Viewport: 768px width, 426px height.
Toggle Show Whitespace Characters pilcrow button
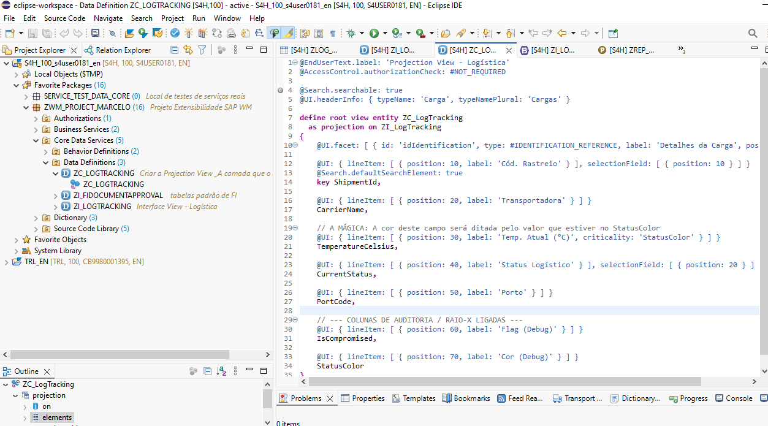(333, 33)
